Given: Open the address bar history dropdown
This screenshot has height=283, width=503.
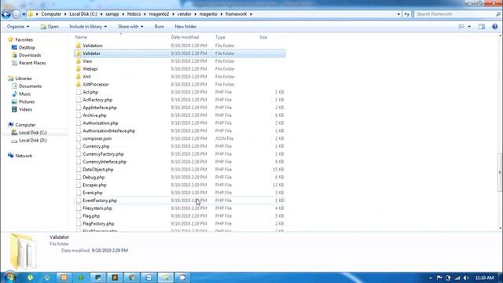Looking at the screenshot, I should pos(398,14).
